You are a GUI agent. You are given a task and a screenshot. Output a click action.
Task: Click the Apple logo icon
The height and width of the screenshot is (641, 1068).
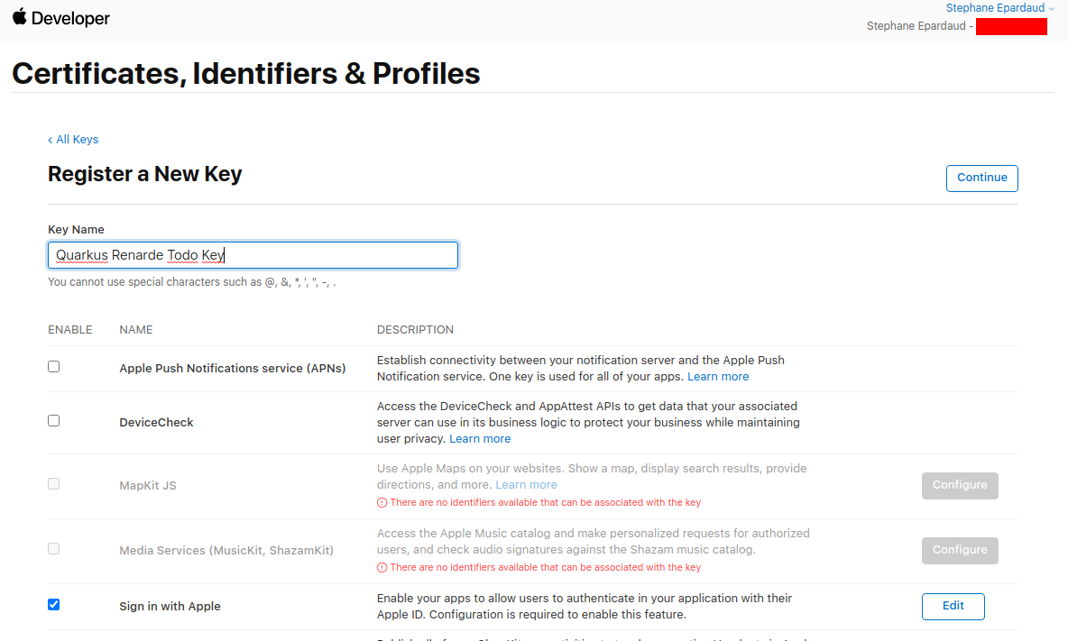click(x=20, y=17)
